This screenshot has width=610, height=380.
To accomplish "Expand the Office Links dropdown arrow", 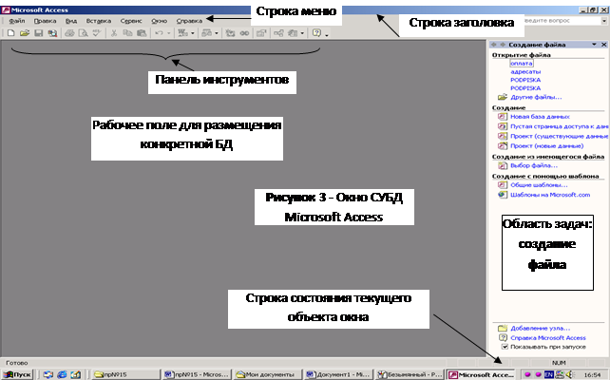I will [193, 33].
